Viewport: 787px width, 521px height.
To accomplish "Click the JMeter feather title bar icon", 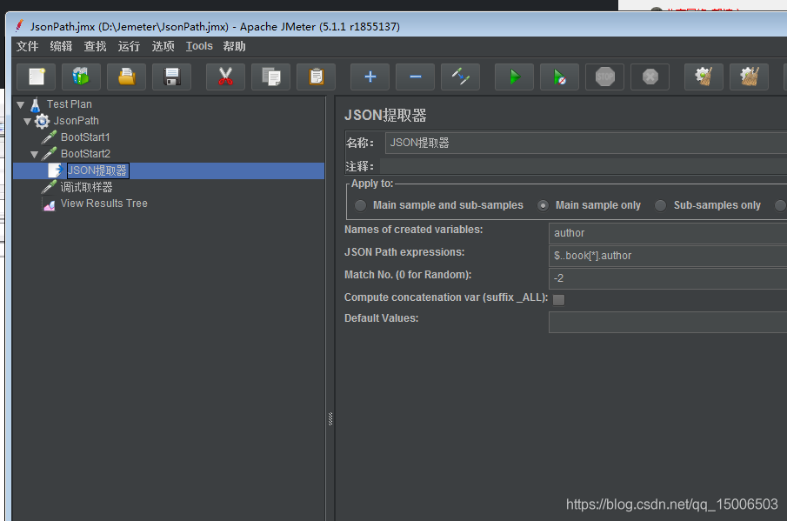I will pyautogui.click(x=19, y=25).
